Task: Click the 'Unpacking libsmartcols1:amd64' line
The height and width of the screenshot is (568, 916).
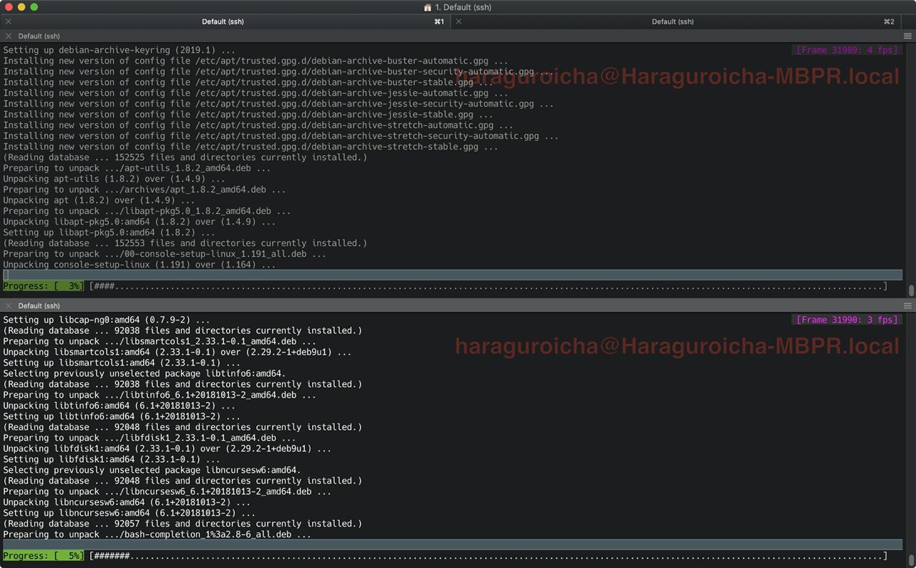Action: pyautogui.click(x=177, y=352)
